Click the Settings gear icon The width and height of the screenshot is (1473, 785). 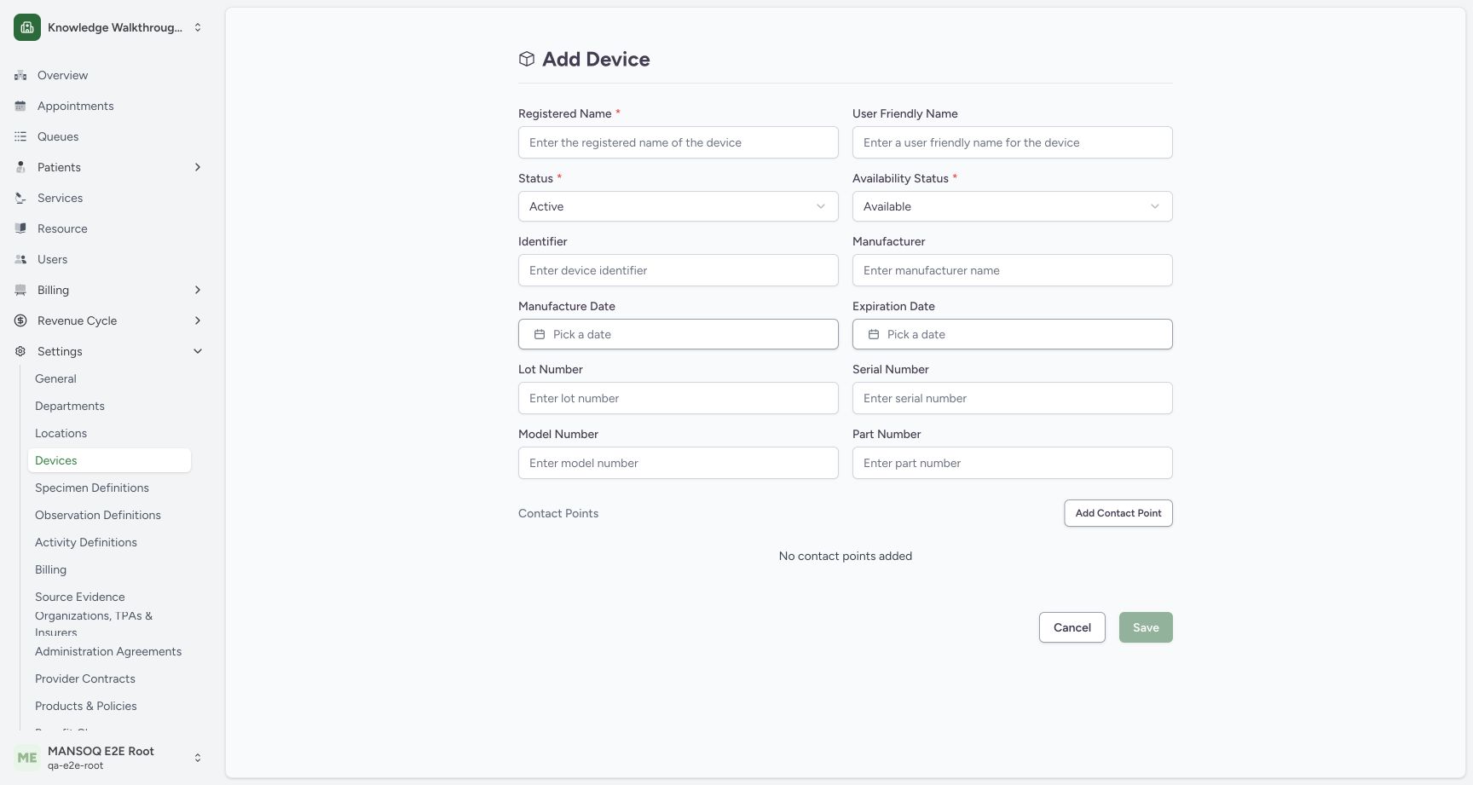[20, 351]
